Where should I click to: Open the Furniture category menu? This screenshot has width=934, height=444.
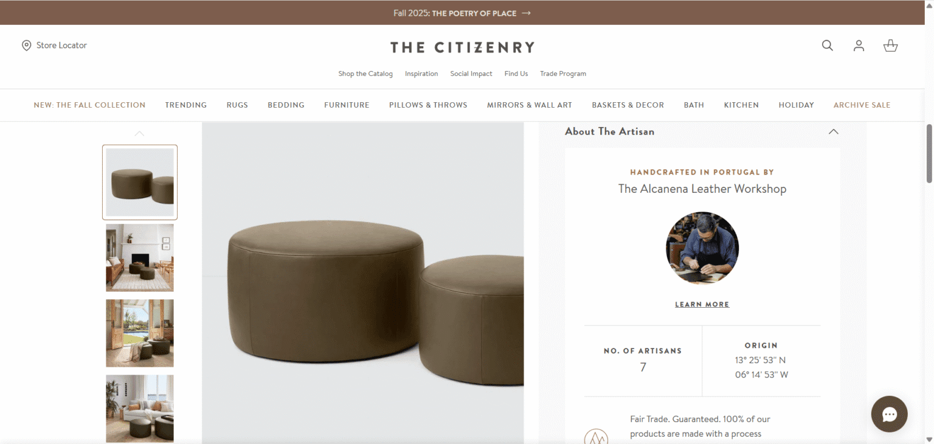coord(347,105)
